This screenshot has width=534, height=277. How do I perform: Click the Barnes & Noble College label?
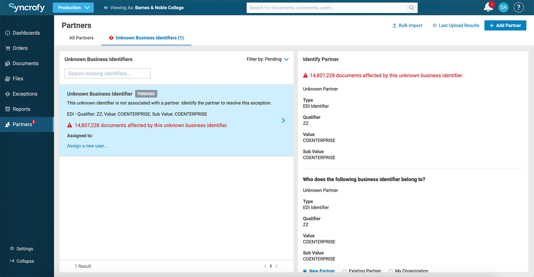pos(159,8)
